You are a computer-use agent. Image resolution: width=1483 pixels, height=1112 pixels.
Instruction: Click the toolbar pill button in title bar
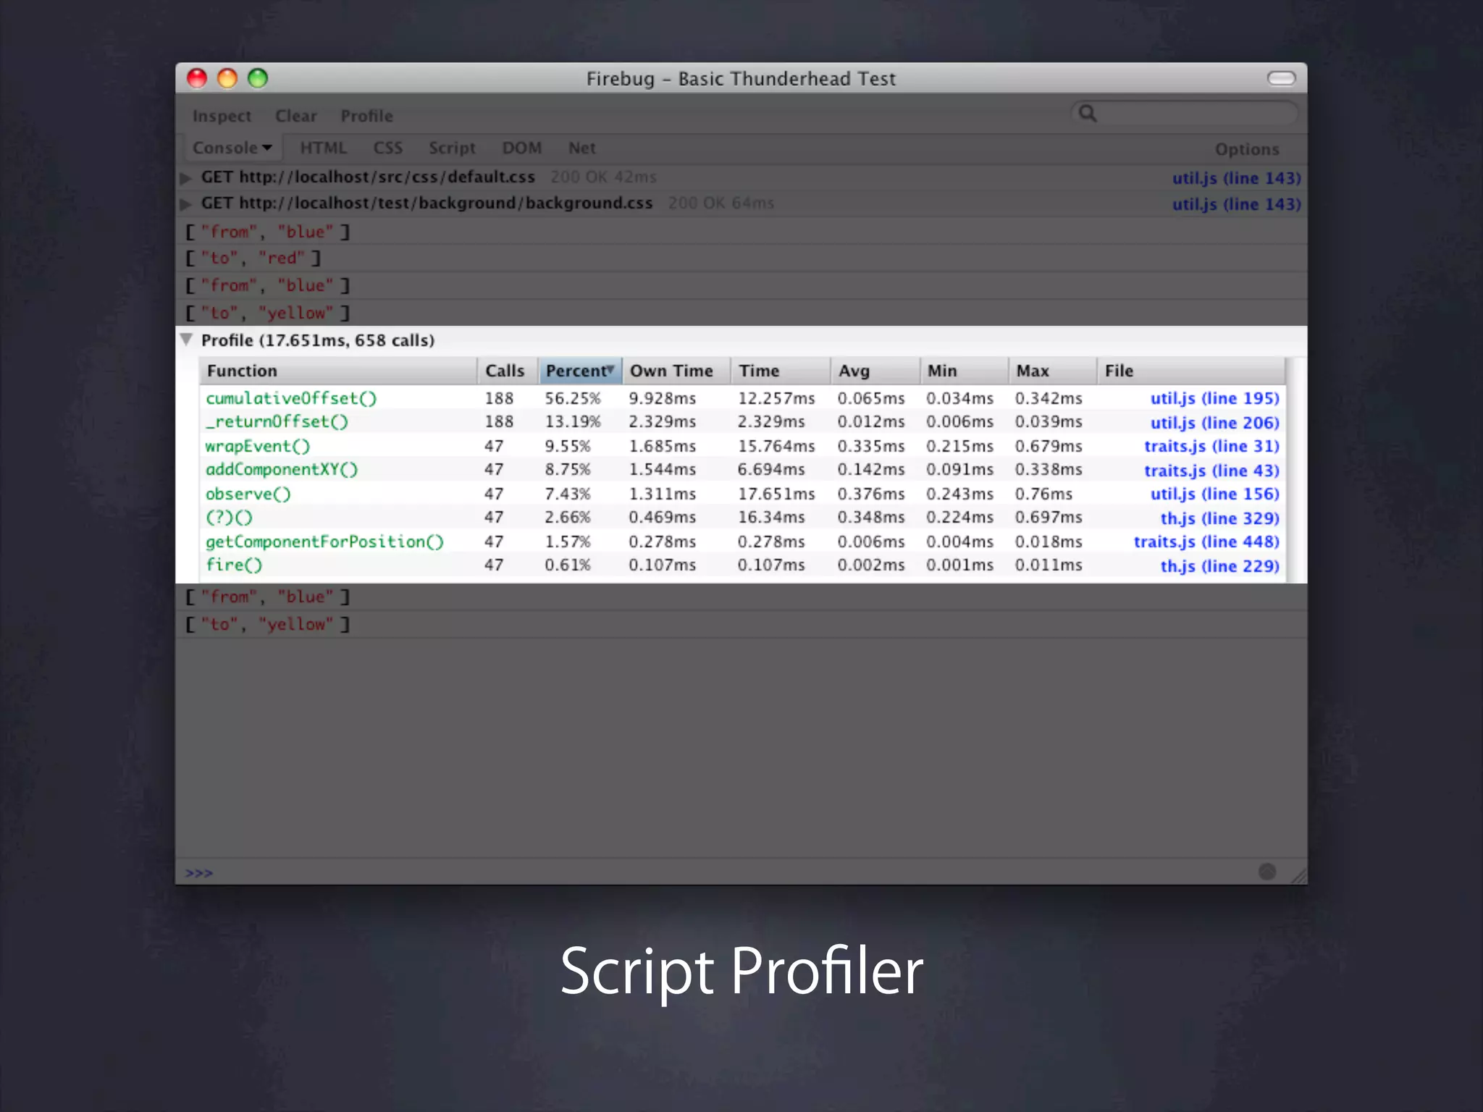1281,78
